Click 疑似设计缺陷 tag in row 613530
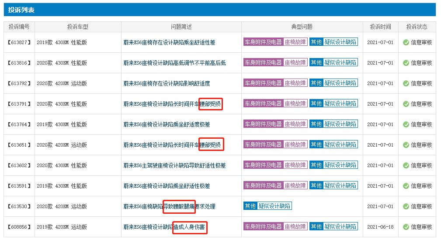The image size is (441, 243). tap(274, 206)
